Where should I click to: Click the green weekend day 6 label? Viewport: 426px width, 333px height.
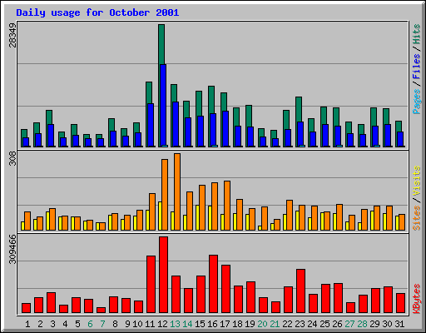[90, 324]
